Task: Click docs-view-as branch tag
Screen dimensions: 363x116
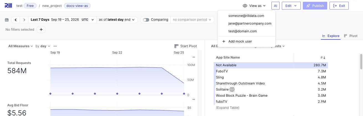Action: (77, 6)
